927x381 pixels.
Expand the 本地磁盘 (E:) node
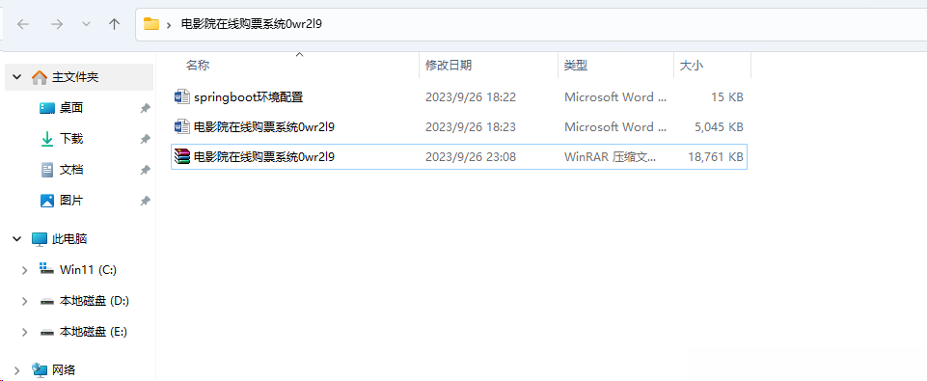(x=25, y=332)
